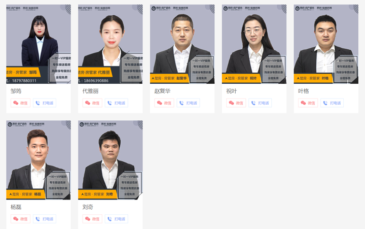Click the 打电话 button for 邹筠

pos(45,103)
